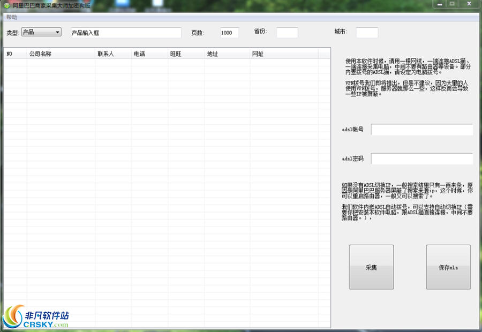Sort by the NO column header
482x332 pixels.
point(16,54)
